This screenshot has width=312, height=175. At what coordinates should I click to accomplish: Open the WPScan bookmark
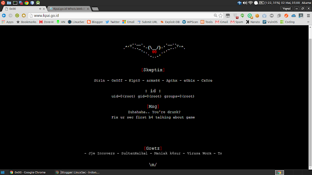click(x=190, y=22)
